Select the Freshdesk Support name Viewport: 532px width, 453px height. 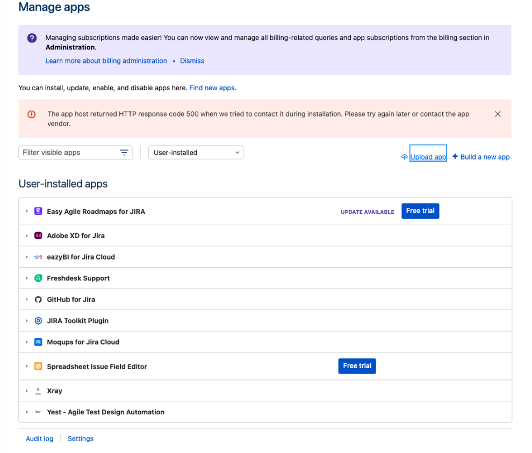pos(78,278)
